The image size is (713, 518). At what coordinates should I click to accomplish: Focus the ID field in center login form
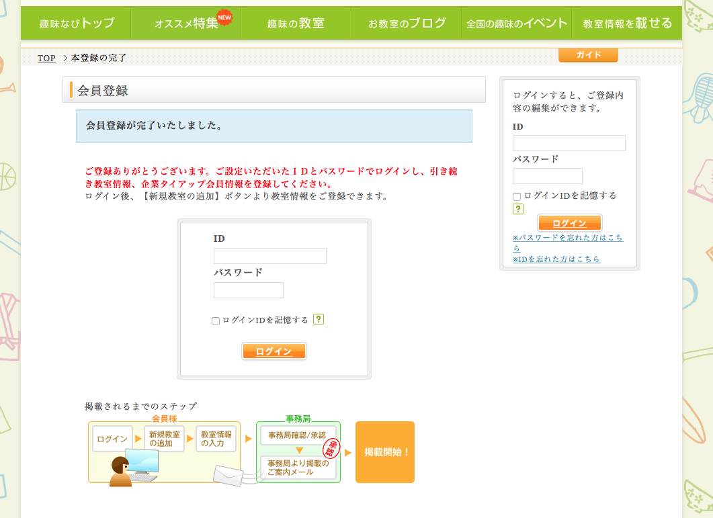[269, 256]
